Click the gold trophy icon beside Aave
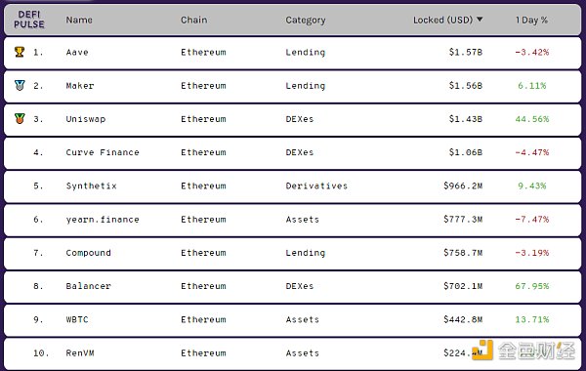 pyautogui.click(x=20, y=52)
